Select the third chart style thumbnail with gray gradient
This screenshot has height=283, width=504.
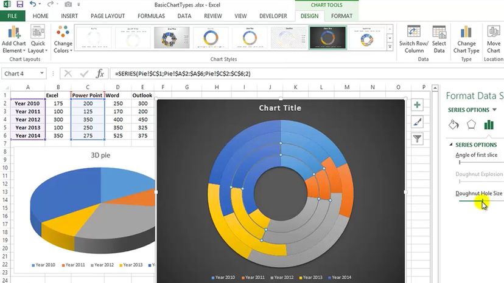172,38
